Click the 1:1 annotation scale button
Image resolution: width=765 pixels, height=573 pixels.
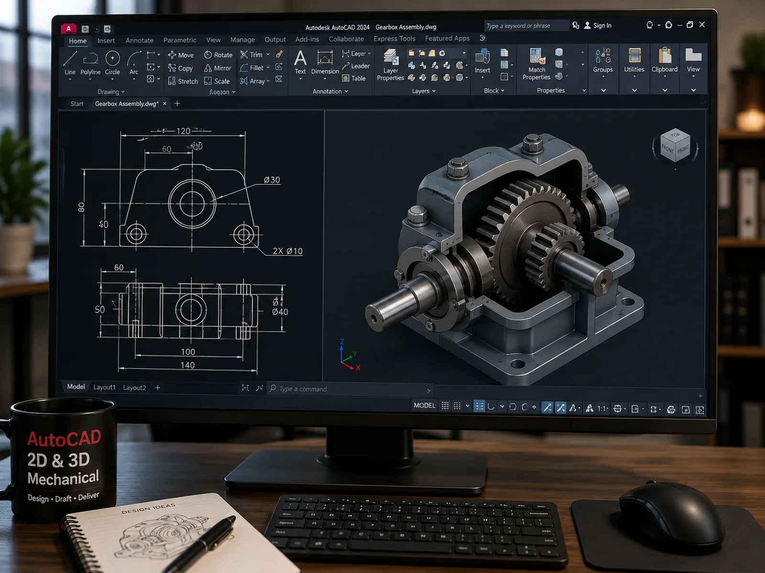[x=602, y=408]
